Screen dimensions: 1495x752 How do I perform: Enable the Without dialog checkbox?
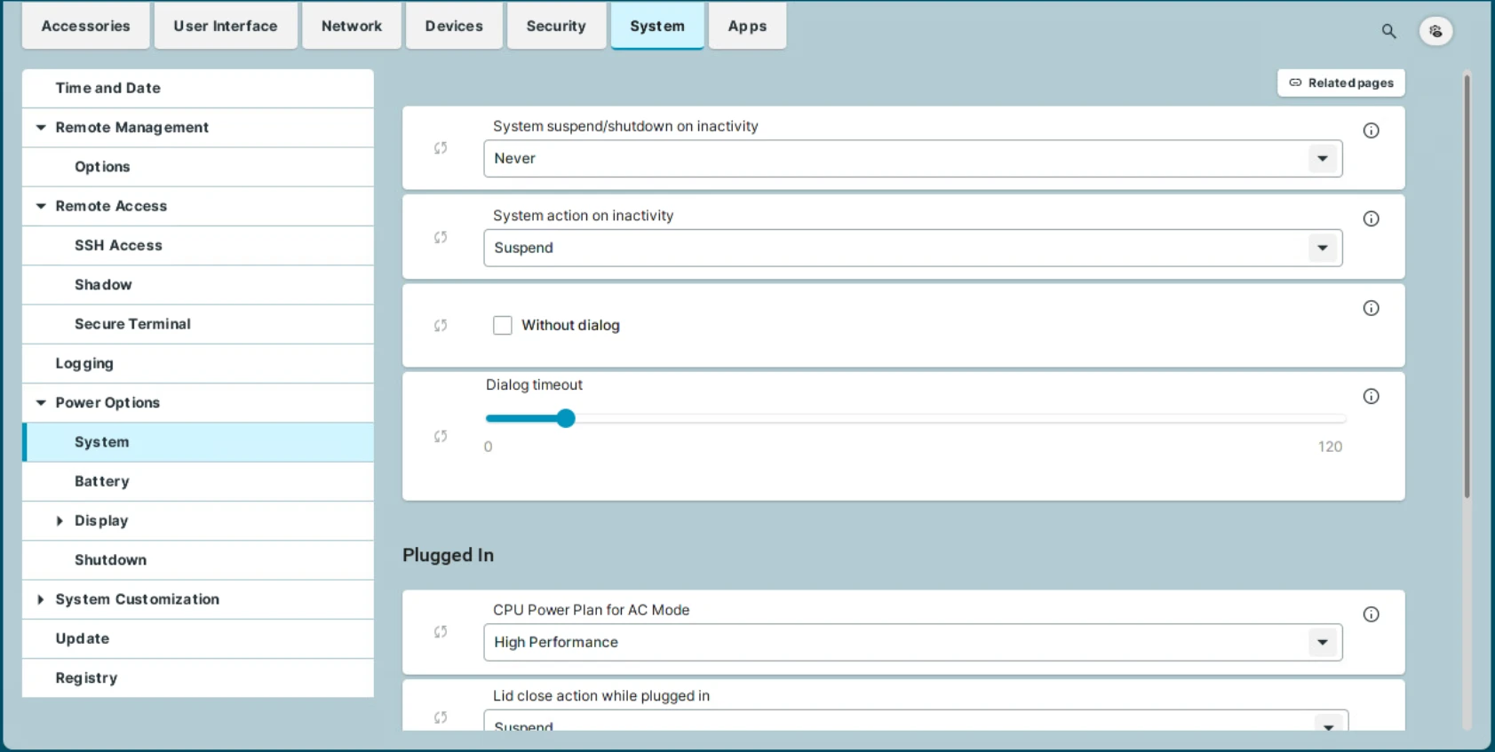[x=503, y=326]
